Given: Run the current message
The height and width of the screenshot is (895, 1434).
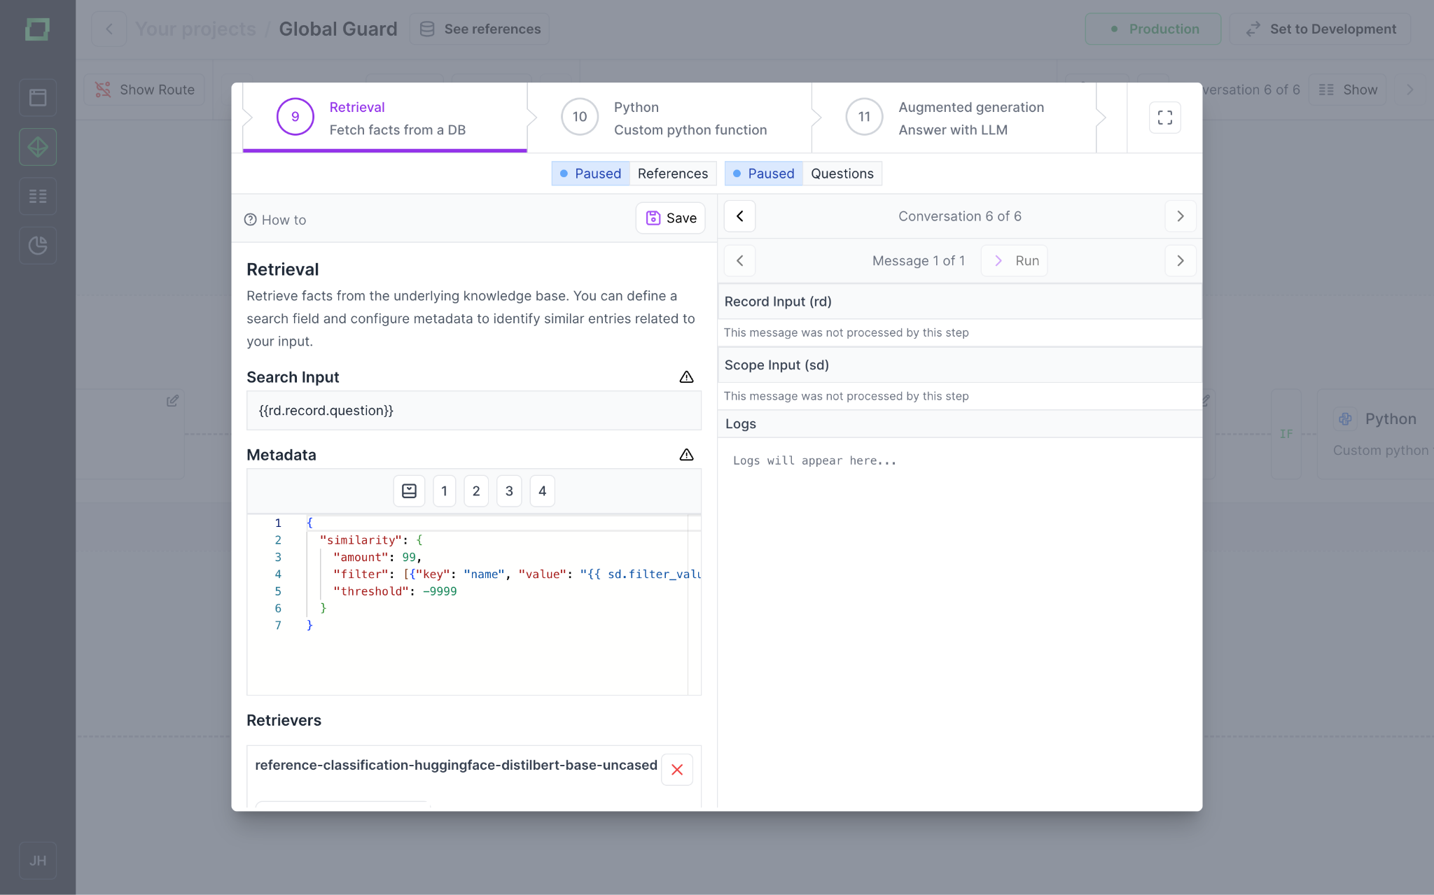Looking at the screenshot, I should pos(1015,261).
